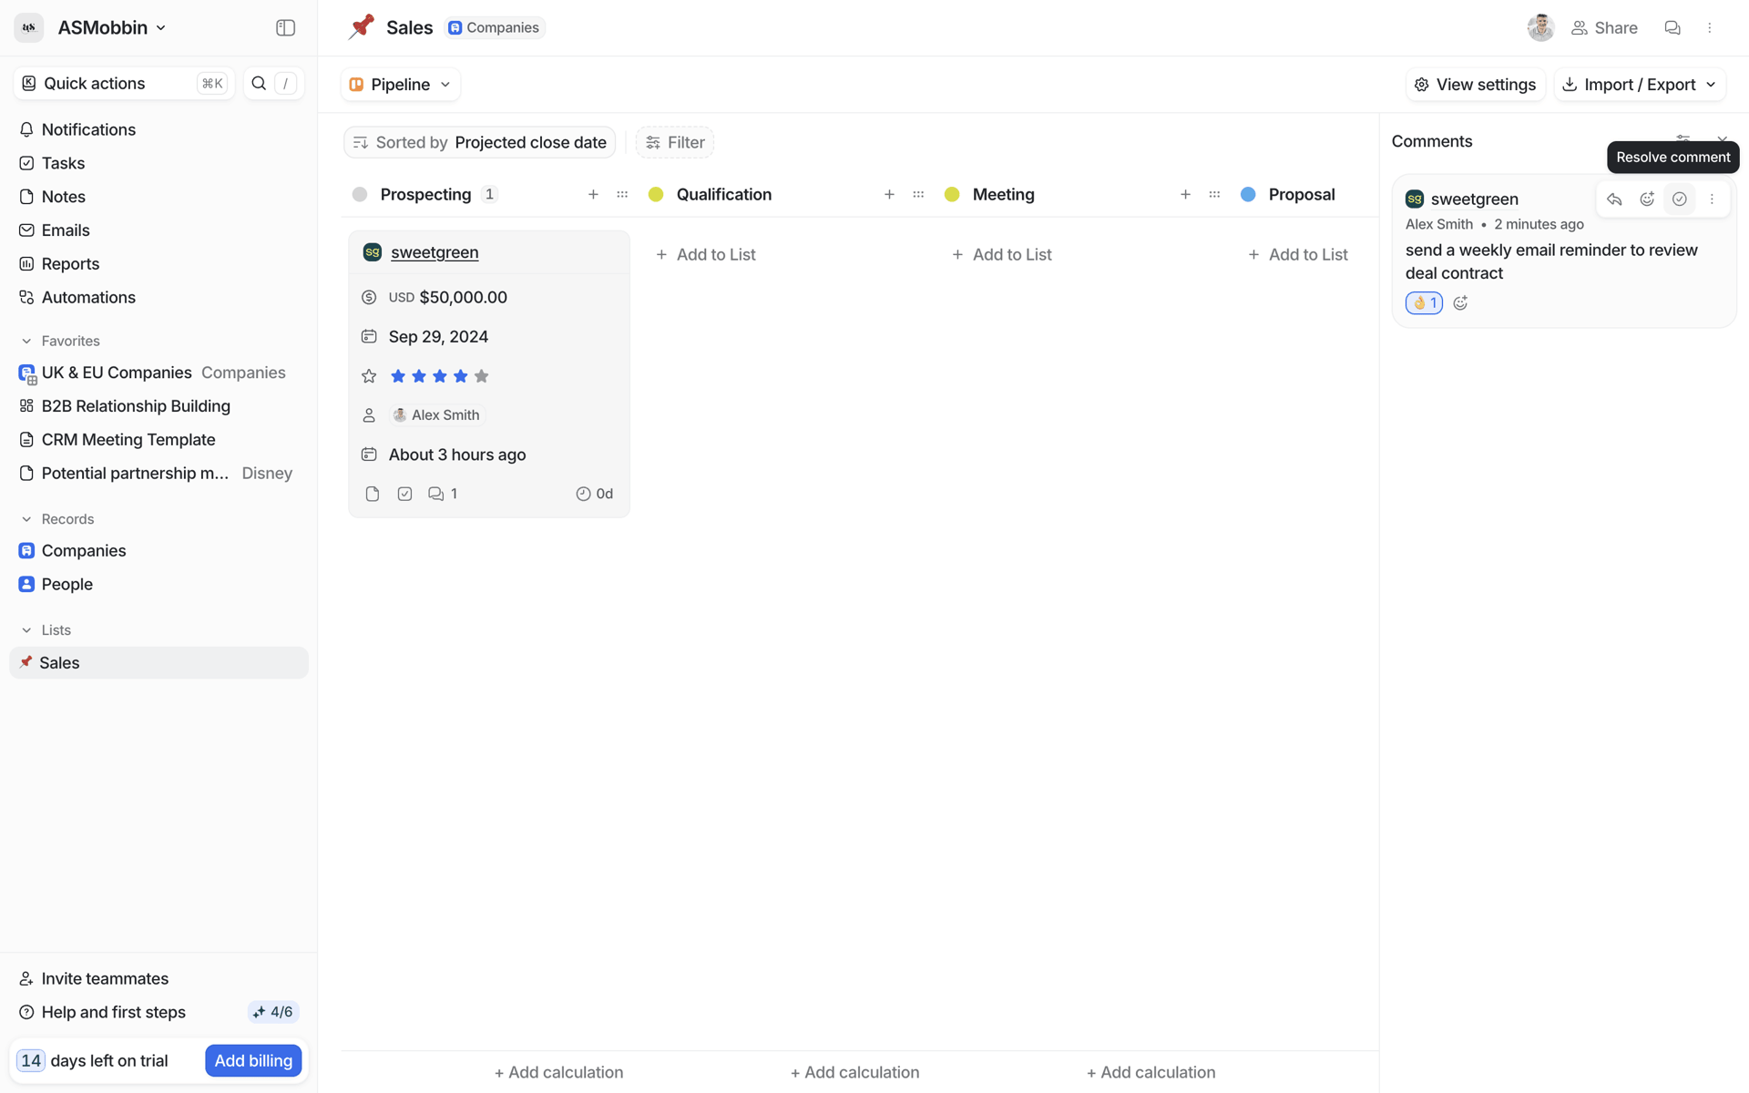Go to Tasks in sidebar
Viewport: 1749px width, 1093px height.
click(159, 163)
